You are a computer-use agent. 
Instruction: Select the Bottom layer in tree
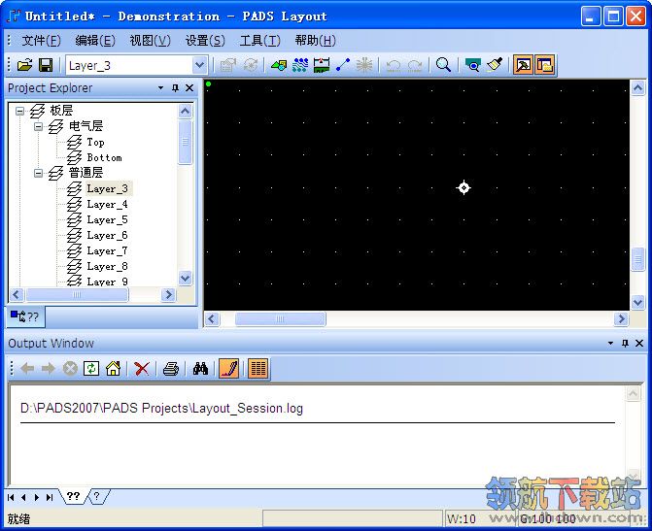104,157
